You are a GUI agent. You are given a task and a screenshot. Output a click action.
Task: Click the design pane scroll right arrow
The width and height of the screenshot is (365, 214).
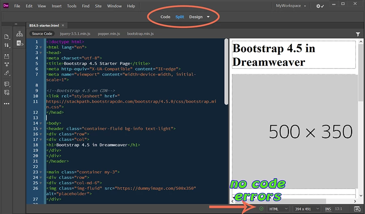click(355, 201)
